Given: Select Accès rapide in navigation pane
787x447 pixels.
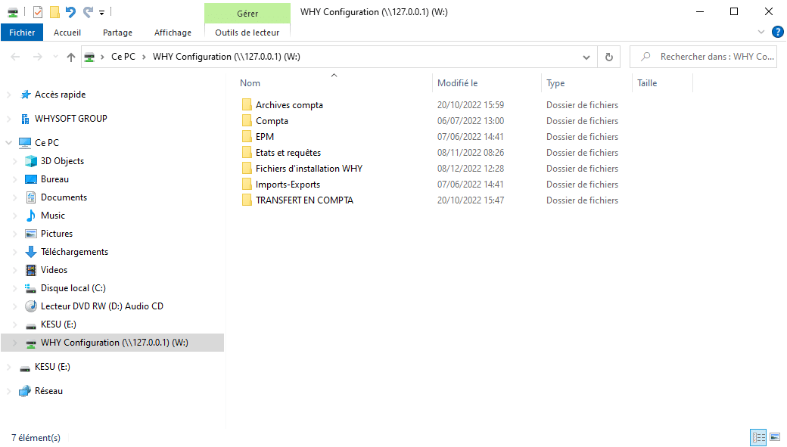Looking at the screenshot, I should coord(60,95).
